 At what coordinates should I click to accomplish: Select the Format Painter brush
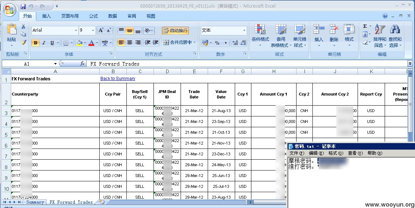coord(23,42)
